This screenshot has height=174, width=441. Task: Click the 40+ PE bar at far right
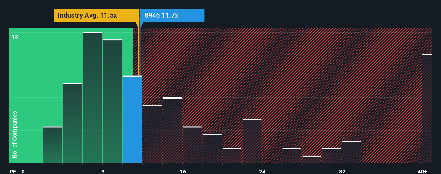[427, 108]
